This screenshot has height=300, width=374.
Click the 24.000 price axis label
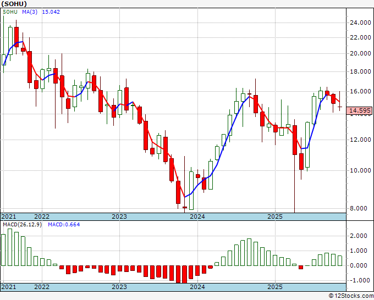coord(360,23)
